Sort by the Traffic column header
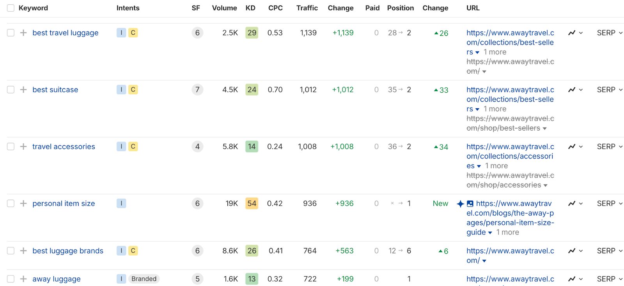 pyautogui.click(x=307, y=8)
